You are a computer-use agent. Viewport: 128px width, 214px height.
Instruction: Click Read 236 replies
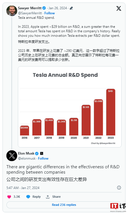click(x=64, y=205)
